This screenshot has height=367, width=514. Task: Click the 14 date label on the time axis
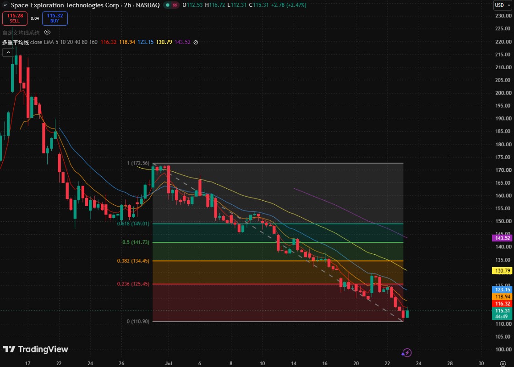pyautogui.click(x=294, y=363)
